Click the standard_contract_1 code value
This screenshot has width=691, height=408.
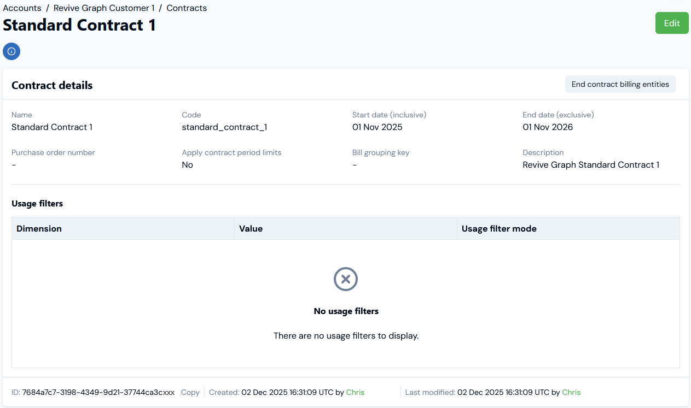pos(224,127)
